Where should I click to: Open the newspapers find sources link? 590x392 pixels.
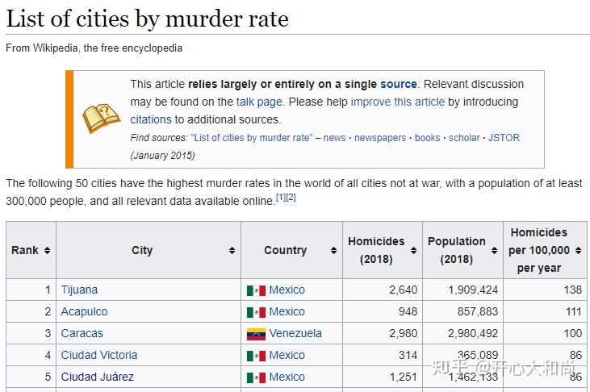380,138
